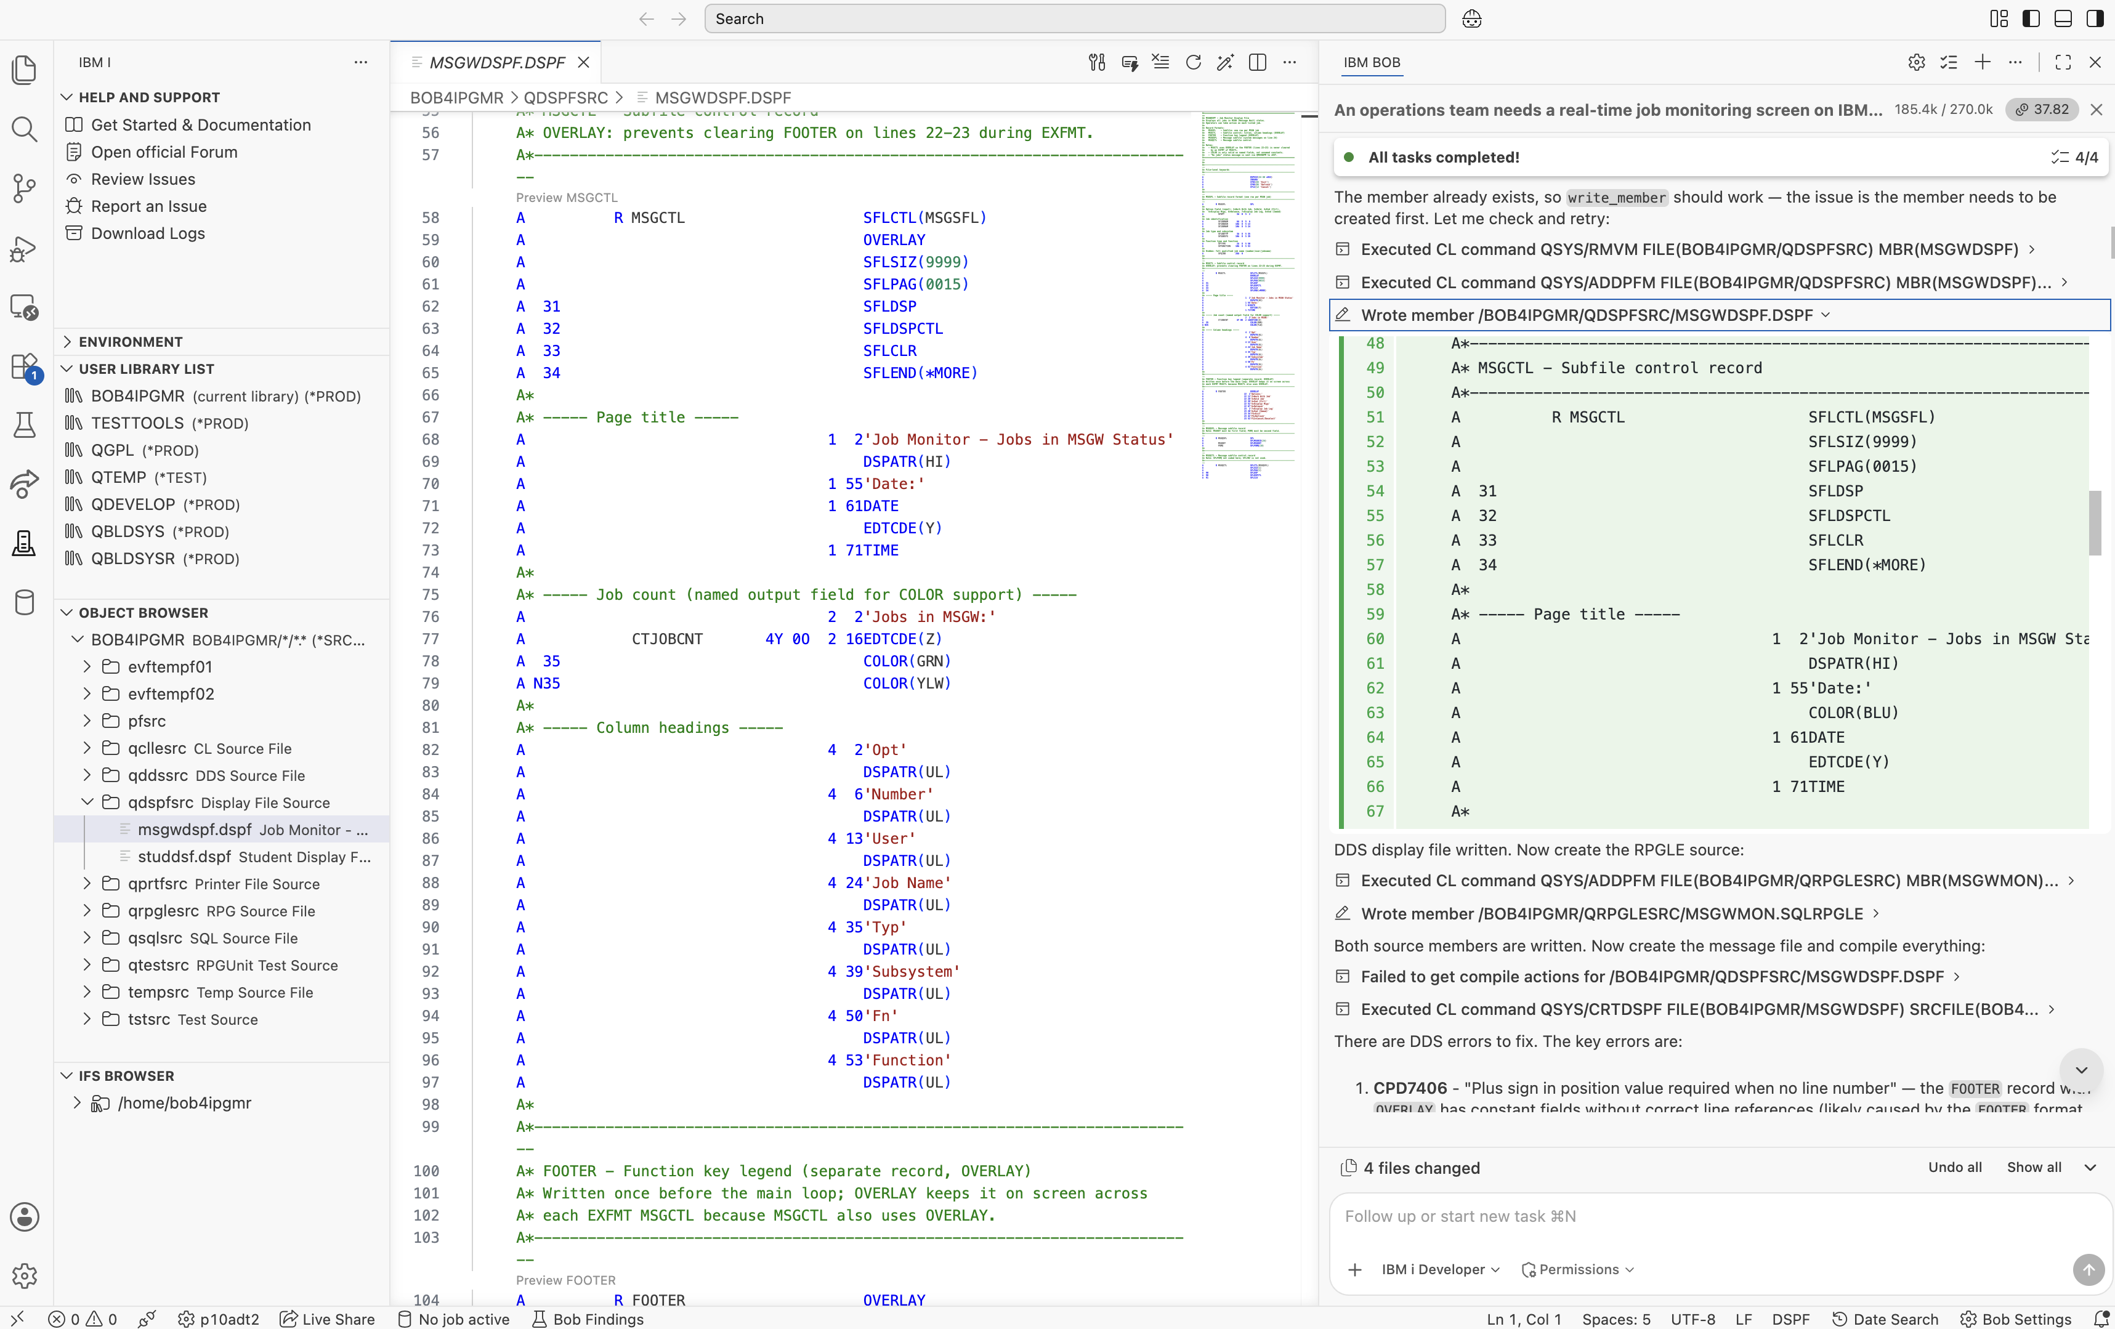
Task: Select the MSGWDSPF.DSPF editor tab
Action: [x=496, y=62]
